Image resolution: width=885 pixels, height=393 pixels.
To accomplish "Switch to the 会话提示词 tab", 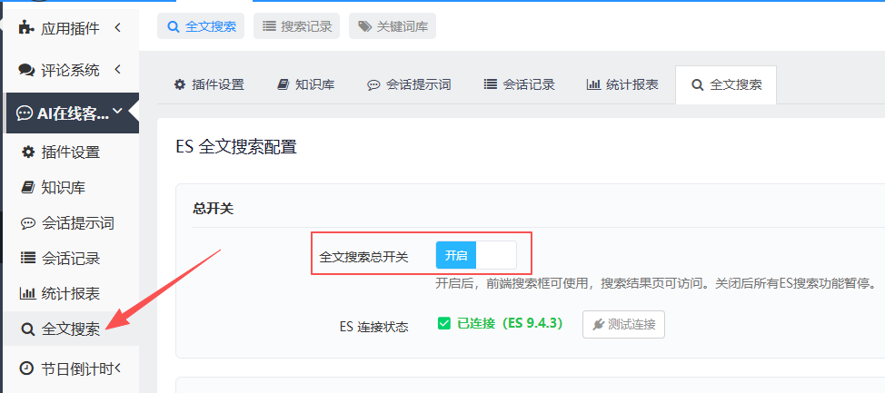I will (409, 84).
